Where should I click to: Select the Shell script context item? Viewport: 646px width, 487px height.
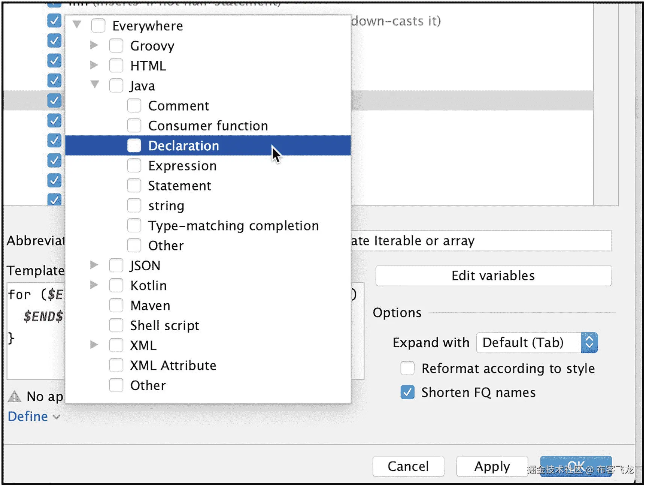click(x=164, y=325)
